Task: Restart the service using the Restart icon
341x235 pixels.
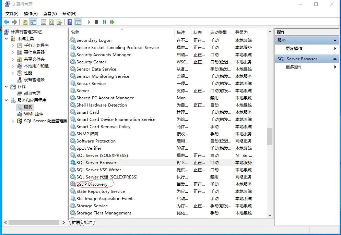Action: click(x=112, y=22)
